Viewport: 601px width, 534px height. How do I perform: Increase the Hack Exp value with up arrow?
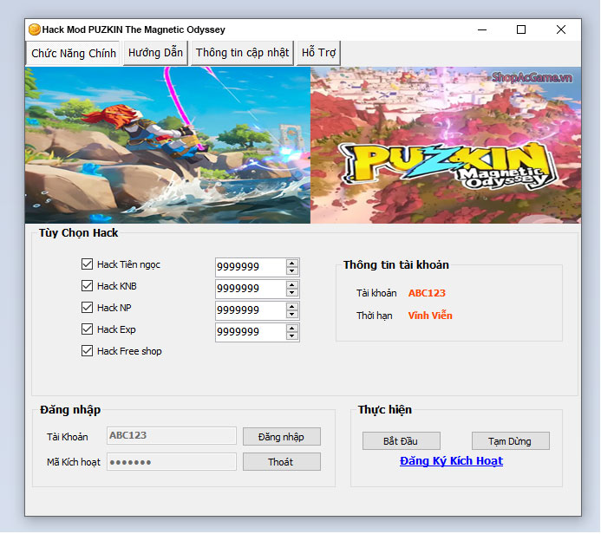pos(292,329)
